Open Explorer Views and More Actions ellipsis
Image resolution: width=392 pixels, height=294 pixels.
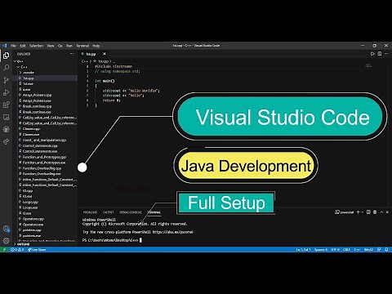coord(72,54)
